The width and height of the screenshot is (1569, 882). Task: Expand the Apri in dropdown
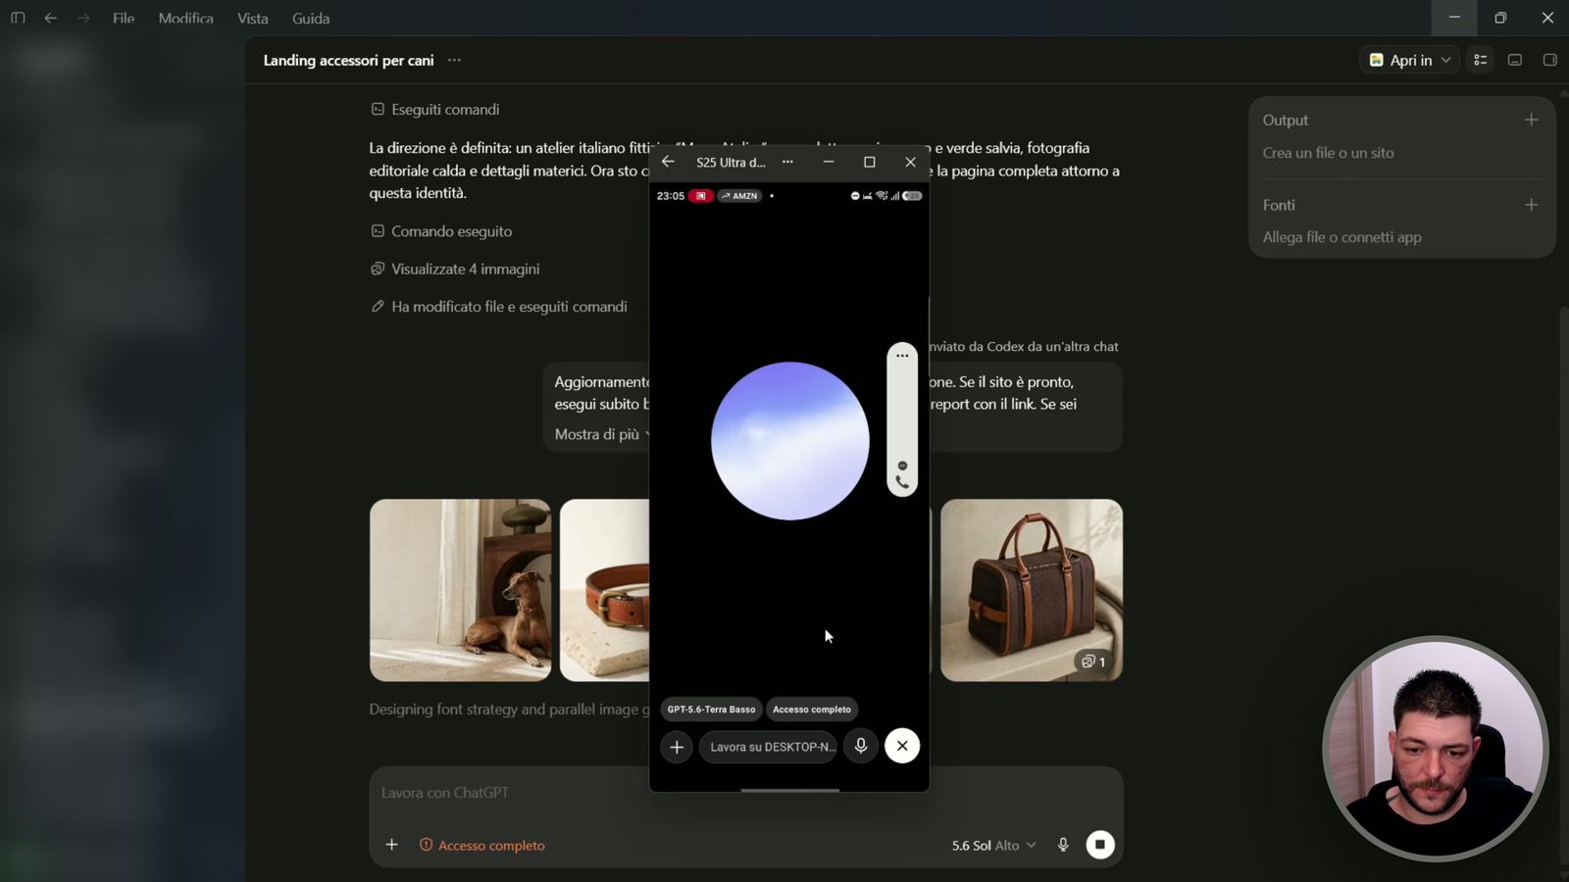point(1410,60)
